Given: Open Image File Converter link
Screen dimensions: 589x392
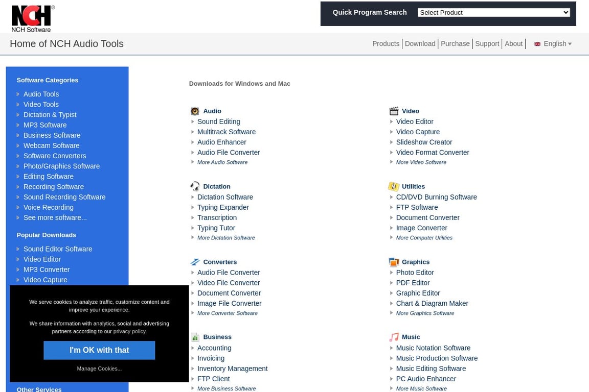Looking at the screenshot, I should click(x=229, y=304).
